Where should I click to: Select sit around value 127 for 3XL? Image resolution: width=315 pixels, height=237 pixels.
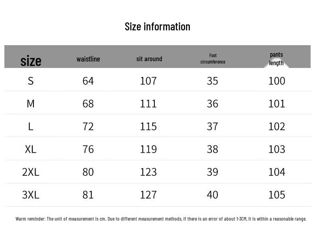pyautogui.click(x=148, y=195)
